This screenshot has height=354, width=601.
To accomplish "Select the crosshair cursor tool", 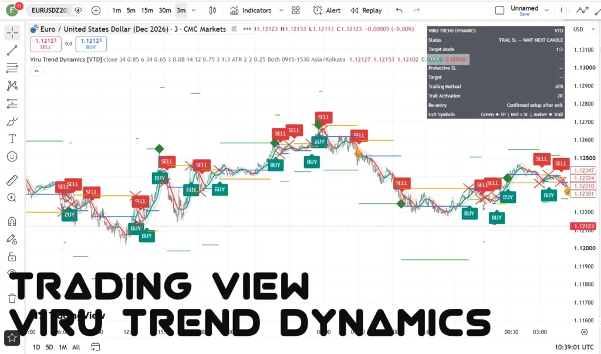I will point(12,33).
